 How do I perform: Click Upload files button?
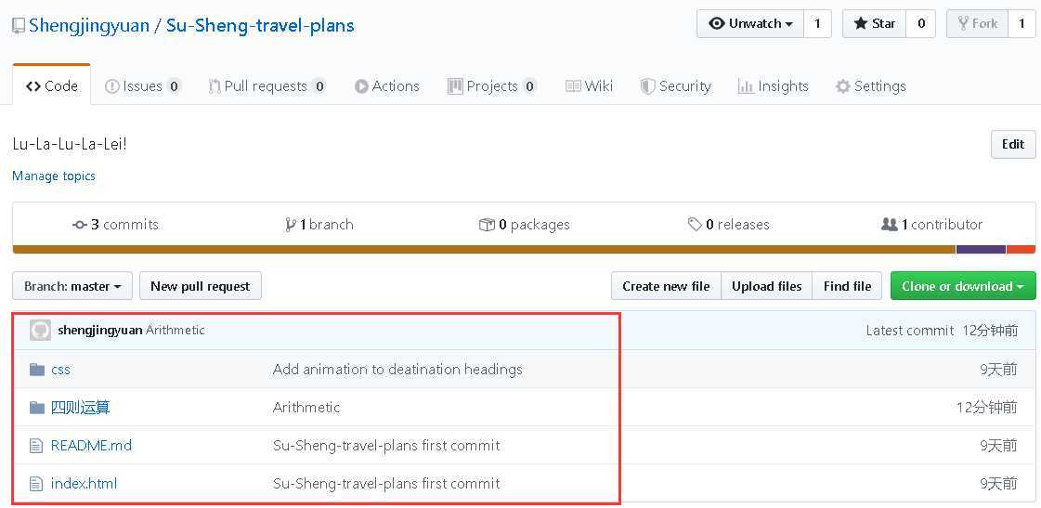(x=767, y=286)
